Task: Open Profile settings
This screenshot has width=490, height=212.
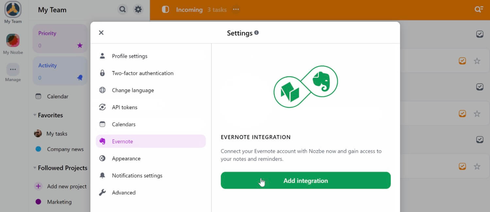Action: (151, 56)
